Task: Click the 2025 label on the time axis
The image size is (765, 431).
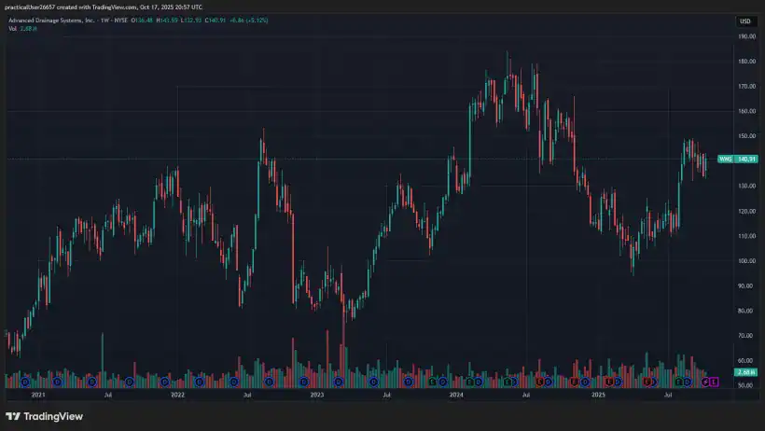Action: tap(598, 396)
